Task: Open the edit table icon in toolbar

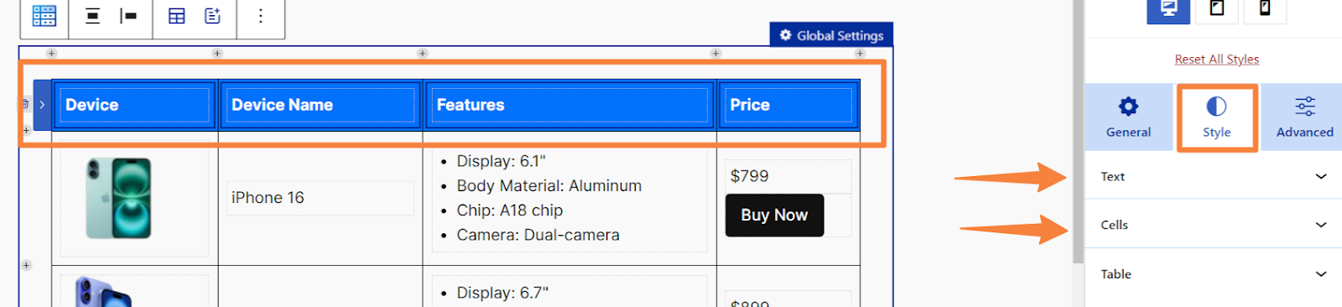Action: tap(177, 16)
